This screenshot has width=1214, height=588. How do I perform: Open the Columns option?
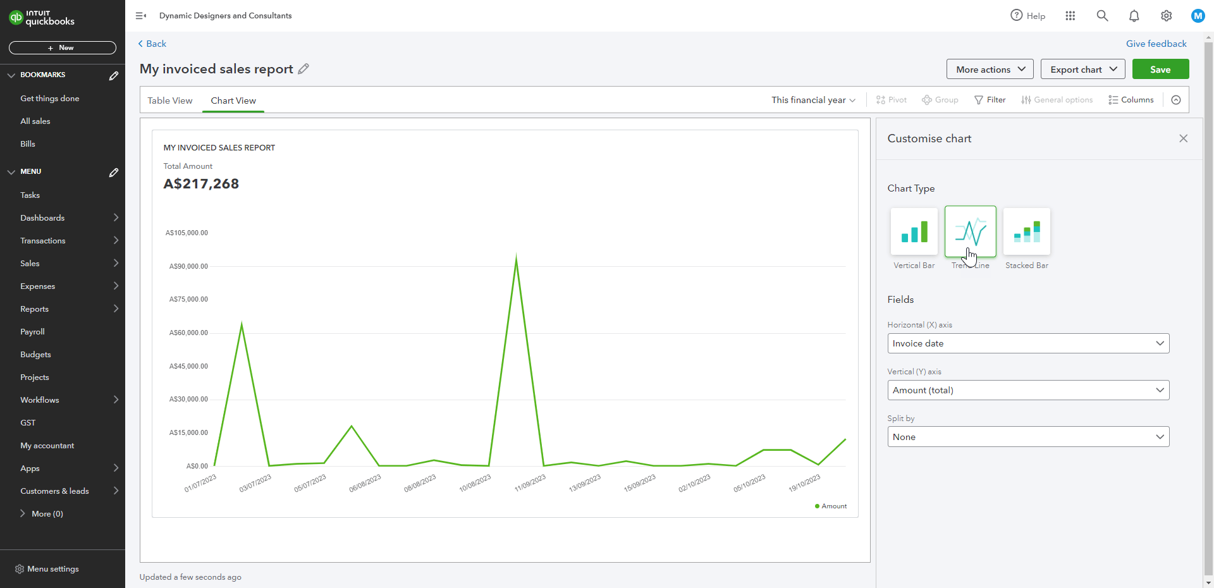coord(1131,100)
